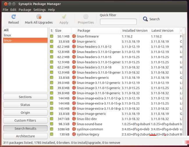This screenshot has width=189, height=147.
Task: Select linux-image-extra-3.11.0-12 package row
Action: coord(116,98)
